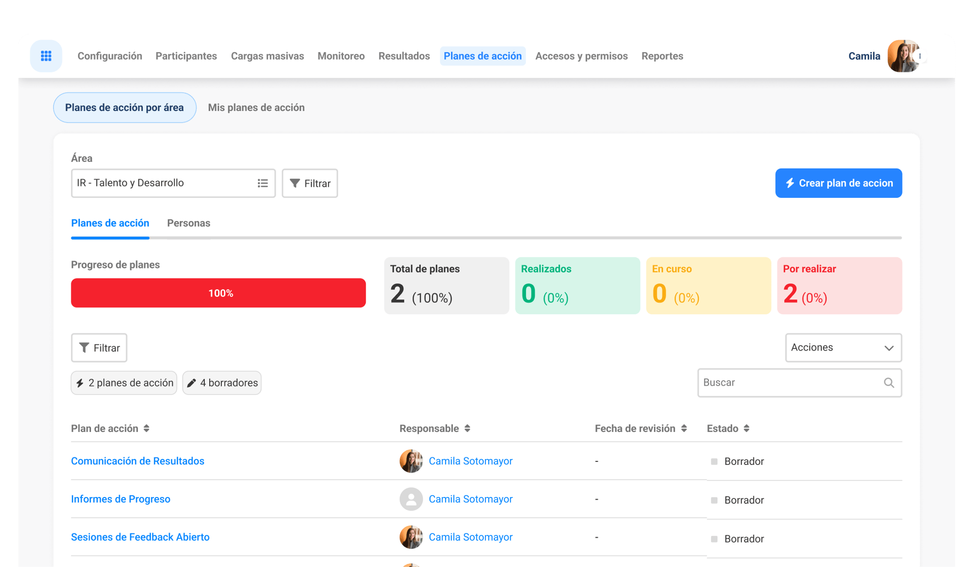Screen dimensions: 973x567
Task: Open Filtrar next to Área field
Action: (x=310, y=183)
